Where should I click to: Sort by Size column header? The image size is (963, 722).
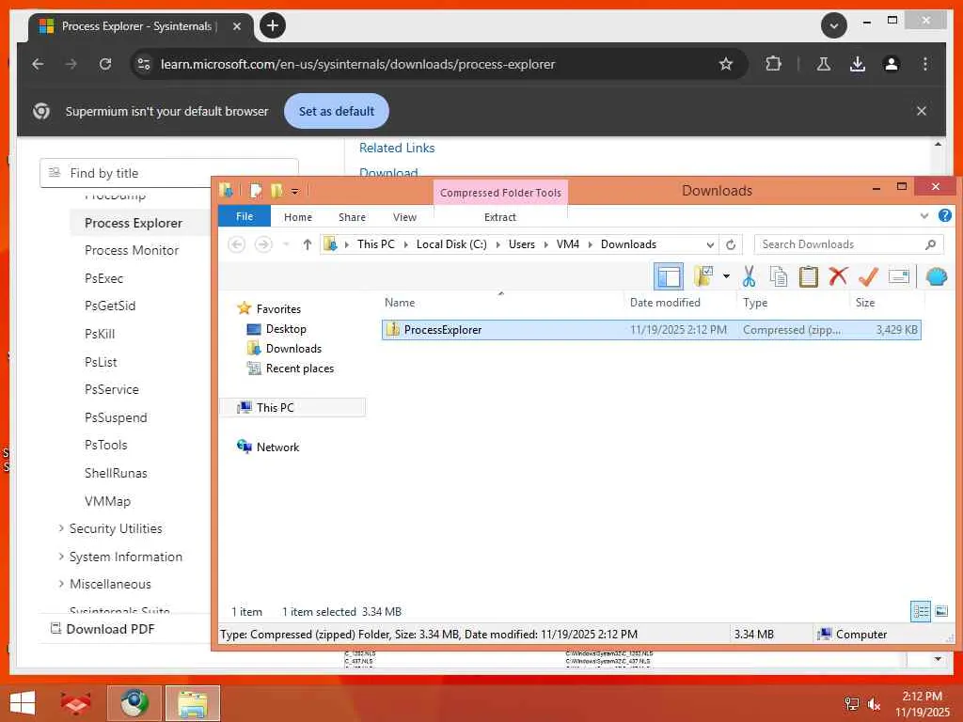click(865, 302)
